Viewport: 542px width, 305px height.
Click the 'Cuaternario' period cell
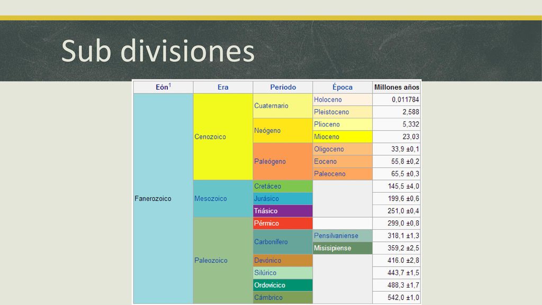point(283,106)
